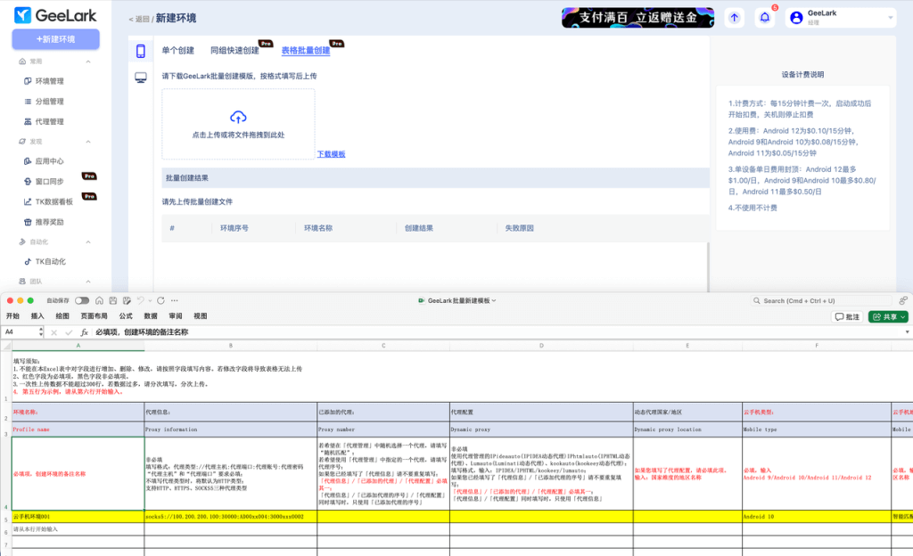Open the 公式 ribbon tab in Excel

(x=126, y=316)
